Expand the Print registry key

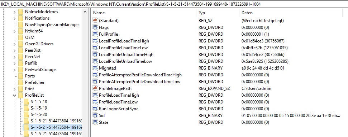click(15, 89)
